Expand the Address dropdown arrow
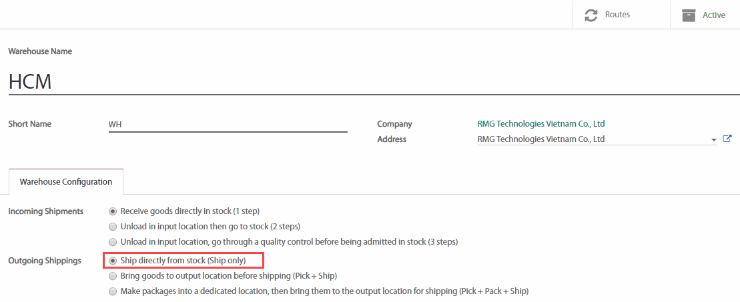Viewport: 740px width, 302px height. tap(713, 140)
